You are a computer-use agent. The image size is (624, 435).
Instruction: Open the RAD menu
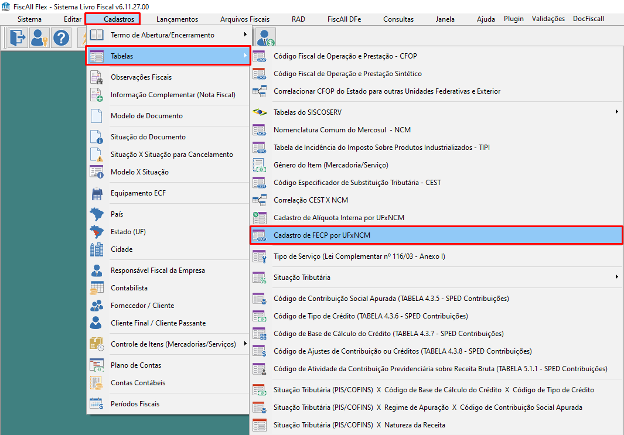coord(298,19)
